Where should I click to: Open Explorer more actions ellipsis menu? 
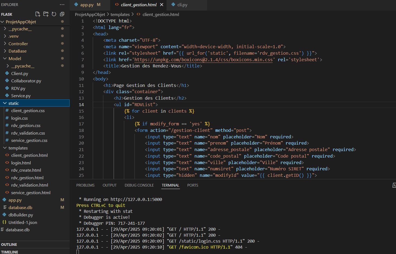click(62, 5)
